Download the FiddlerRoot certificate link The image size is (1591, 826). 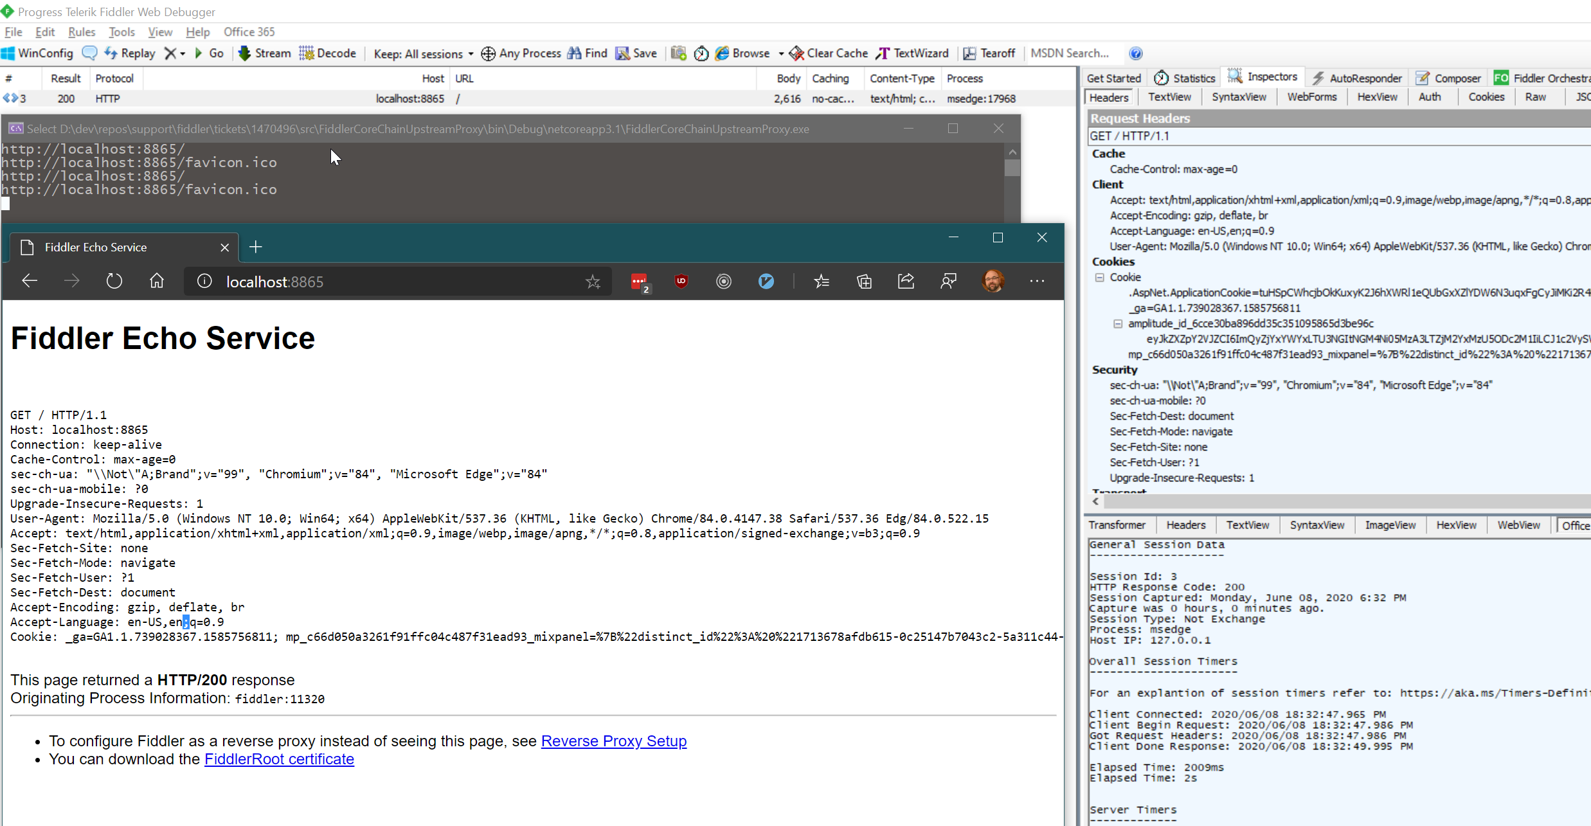tap(279, 759)
